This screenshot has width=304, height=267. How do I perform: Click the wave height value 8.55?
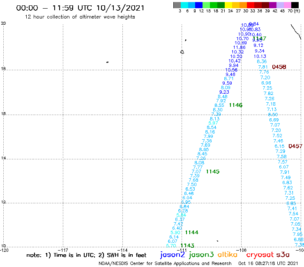[x=219, y=105]
